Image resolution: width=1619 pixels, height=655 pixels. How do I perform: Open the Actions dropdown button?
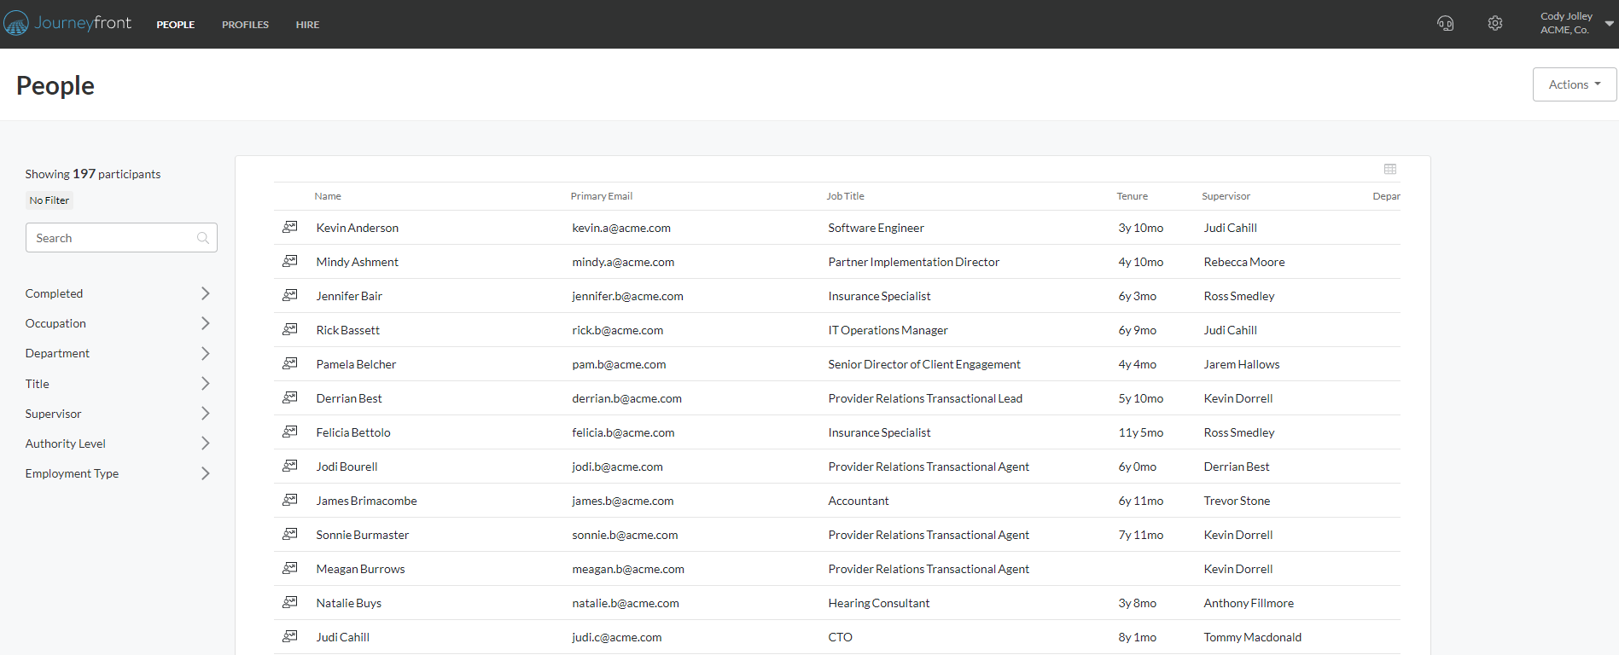click(x=1575, y=84)
